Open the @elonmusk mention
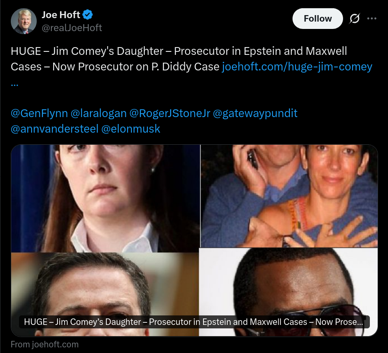 point(131,129)
